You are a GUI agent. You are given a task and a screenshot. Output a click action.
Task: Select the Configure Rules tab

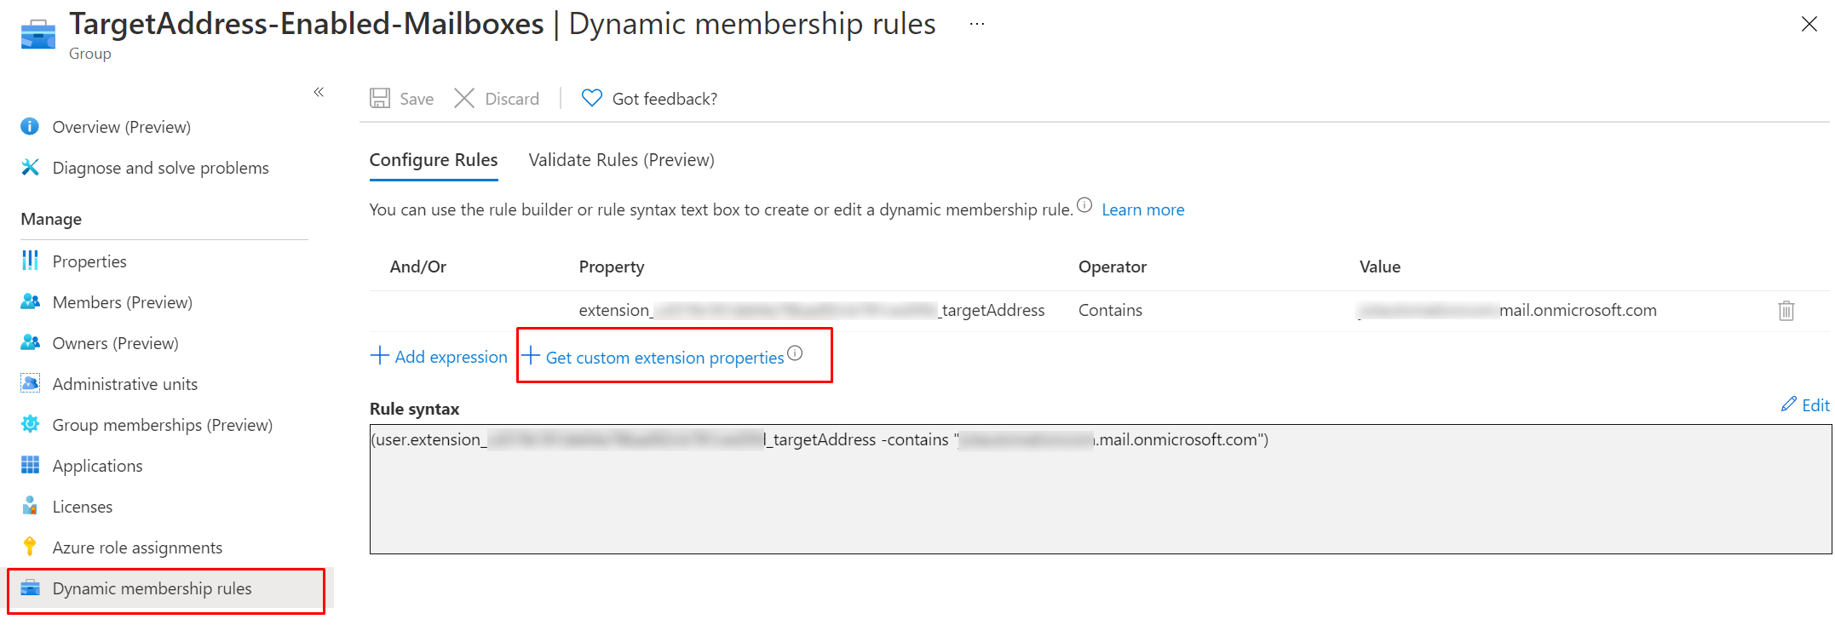(x=433, y=160)
